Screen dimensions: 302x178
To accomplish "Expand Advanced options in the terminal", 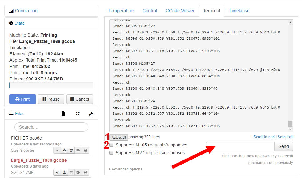I will click(x=125, y=169).
